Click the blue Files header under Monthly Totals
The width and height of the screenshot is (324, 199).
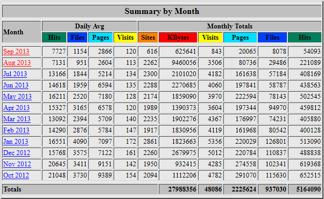pyautogui.click(x=272, y=38)
